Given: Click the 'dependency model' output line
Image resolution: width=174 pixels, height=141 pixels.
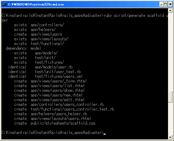Looking at the screenshot, I should click(x=23, y=48).
